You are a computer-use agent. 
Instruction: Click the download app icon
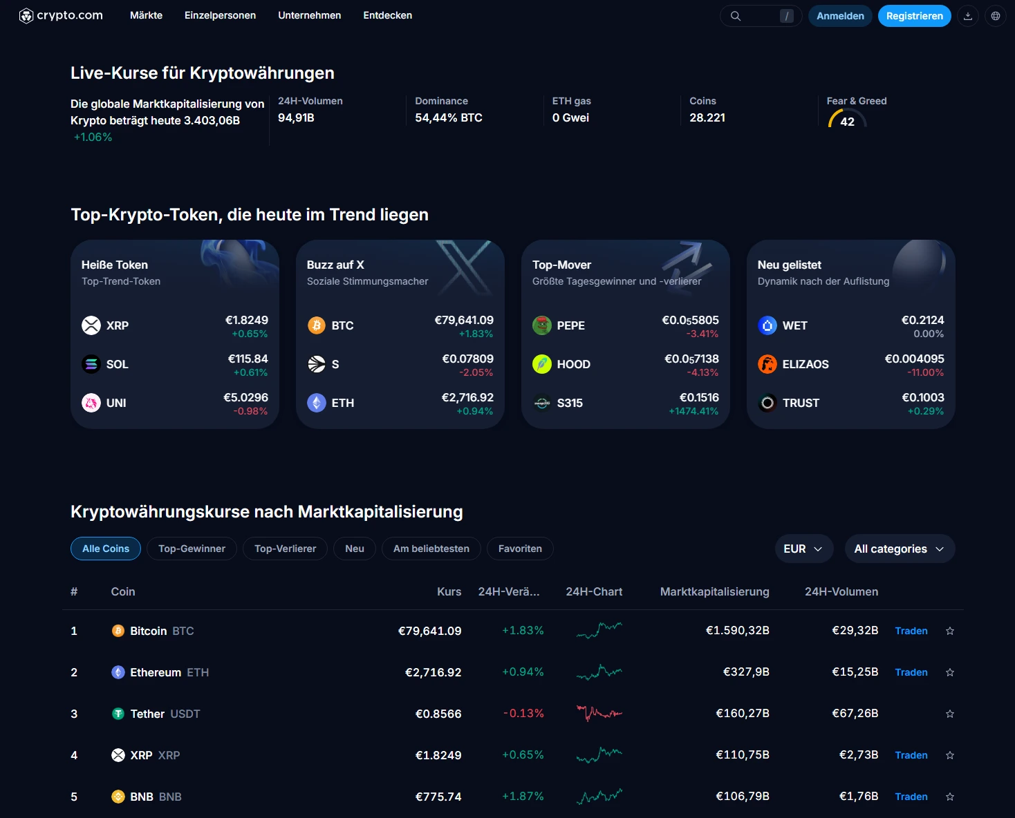pos(968,16)
